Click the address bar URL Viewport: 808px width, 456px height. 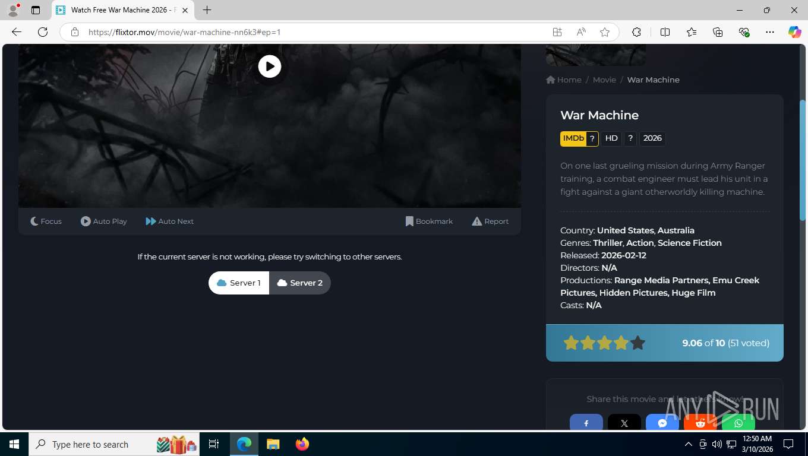[x=184, y=32]
